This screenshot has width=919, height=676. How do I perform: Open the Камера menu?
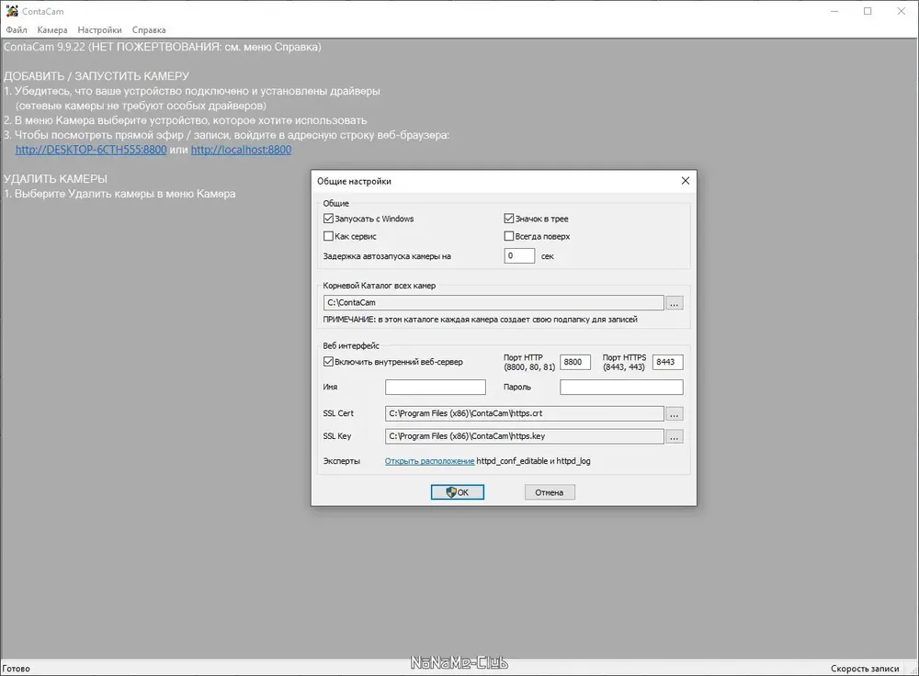point(52,30)
